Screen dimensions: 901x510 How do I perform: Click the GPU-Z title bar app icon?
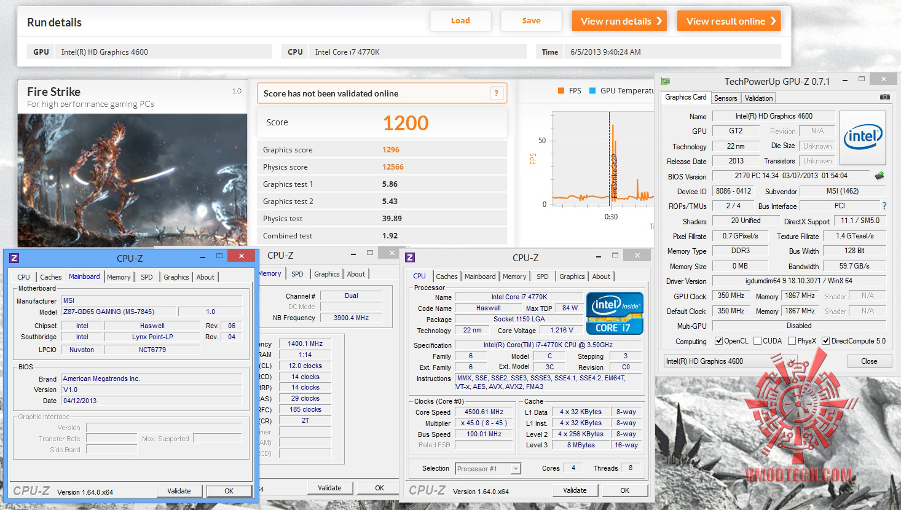click(665, 81)
